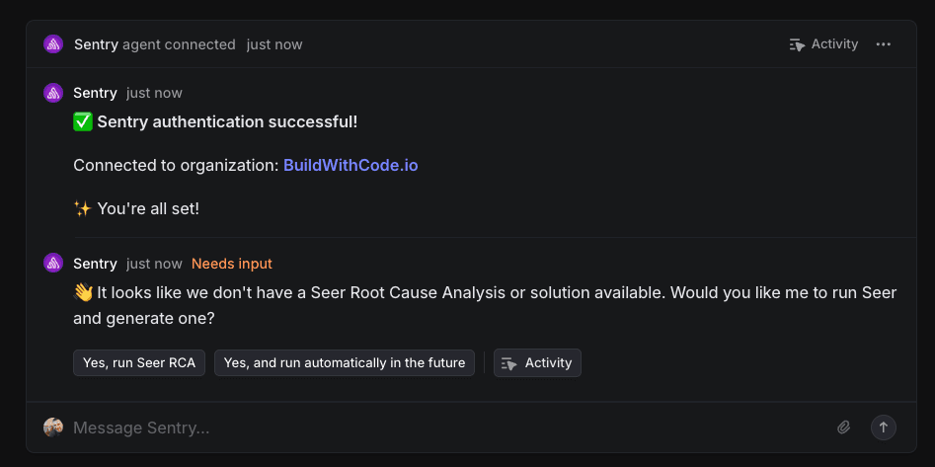
Task: Click Sentry avatar beside authentication successful message
Action: [53, 93]
